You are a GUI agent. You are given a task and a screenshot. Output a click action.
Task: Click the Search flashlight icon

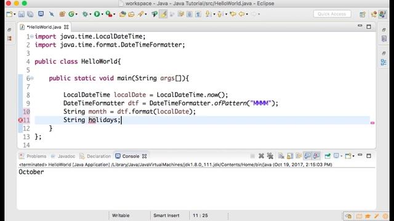(x=140, y=14)
